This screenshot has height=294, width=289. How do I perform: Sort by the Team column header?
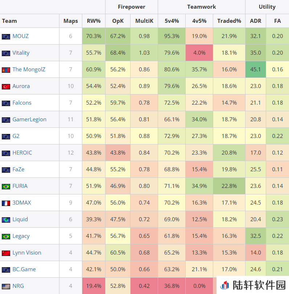pyautogui.click(x=30, y=21)
